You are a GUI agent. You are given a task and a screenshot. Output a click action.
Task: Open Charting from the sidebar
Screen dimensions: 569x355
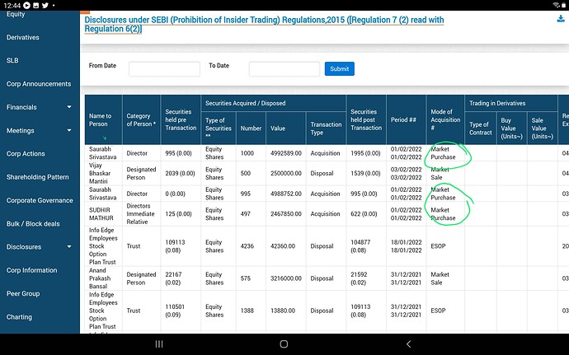(x=20, y=316)
